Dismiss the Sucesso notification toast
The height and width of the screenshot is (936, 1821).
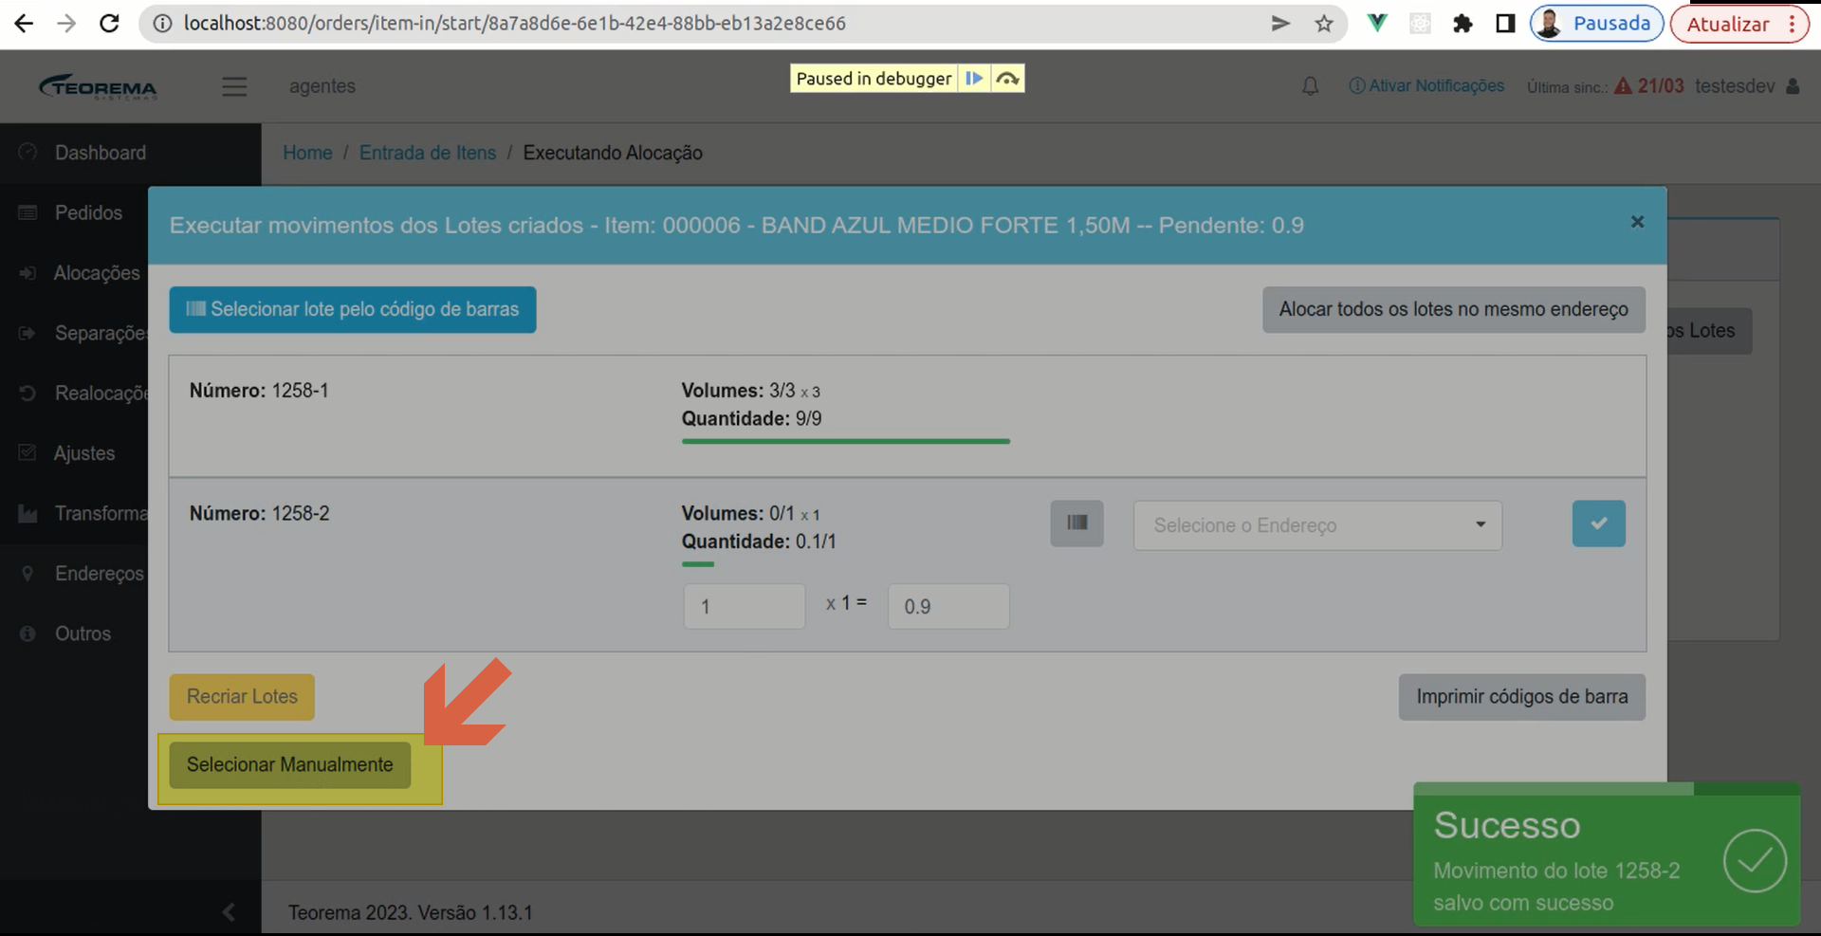pyautogui.click(x=1607, y=855)
